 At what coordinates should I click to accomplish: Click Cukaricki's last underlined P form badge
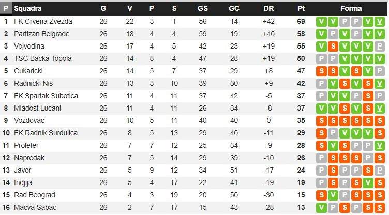tap(379, 71)
